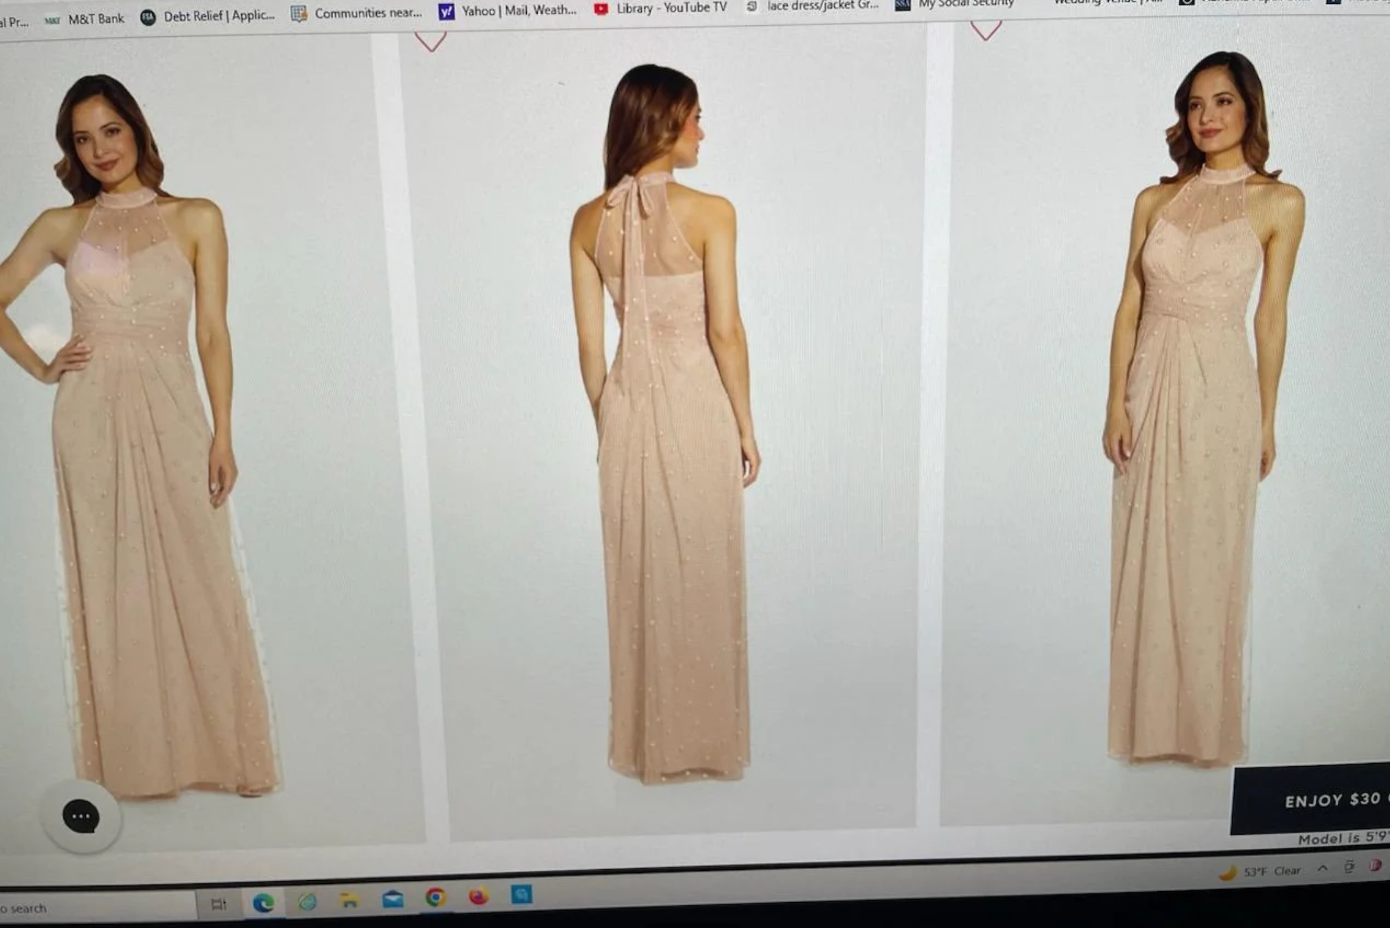Click the Windows taskbar search box
This screenshot has width=1390, height=928.
[x=97, y=907]
